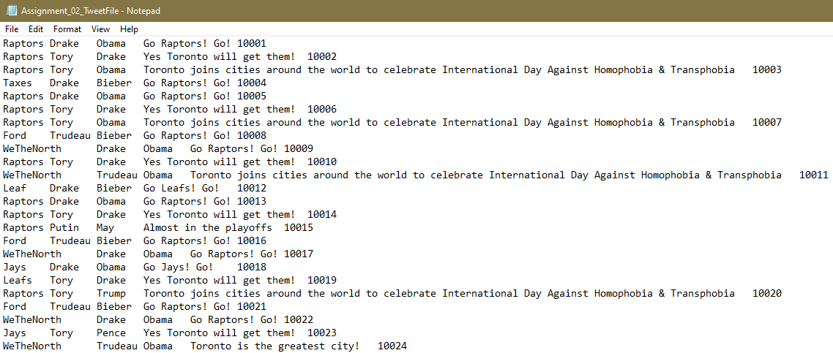This screenshot has height=353, width=833.
Task: Click the tweet ID 10006
Action: coord(322,109)
